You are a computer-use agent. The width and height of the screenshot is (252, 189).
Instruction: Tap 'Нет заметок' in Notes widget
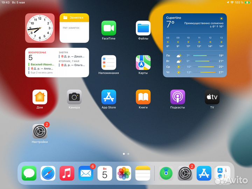(71, 28)
